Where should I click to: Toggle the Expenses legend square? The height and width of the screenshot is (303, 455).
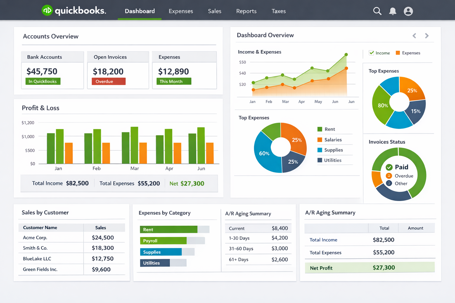click(398, 53)
